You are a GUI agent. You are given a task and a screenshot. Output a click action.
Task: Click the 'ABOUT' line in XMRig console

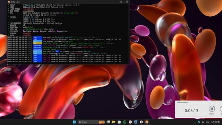pyautogui.click(x=44, y=5)
